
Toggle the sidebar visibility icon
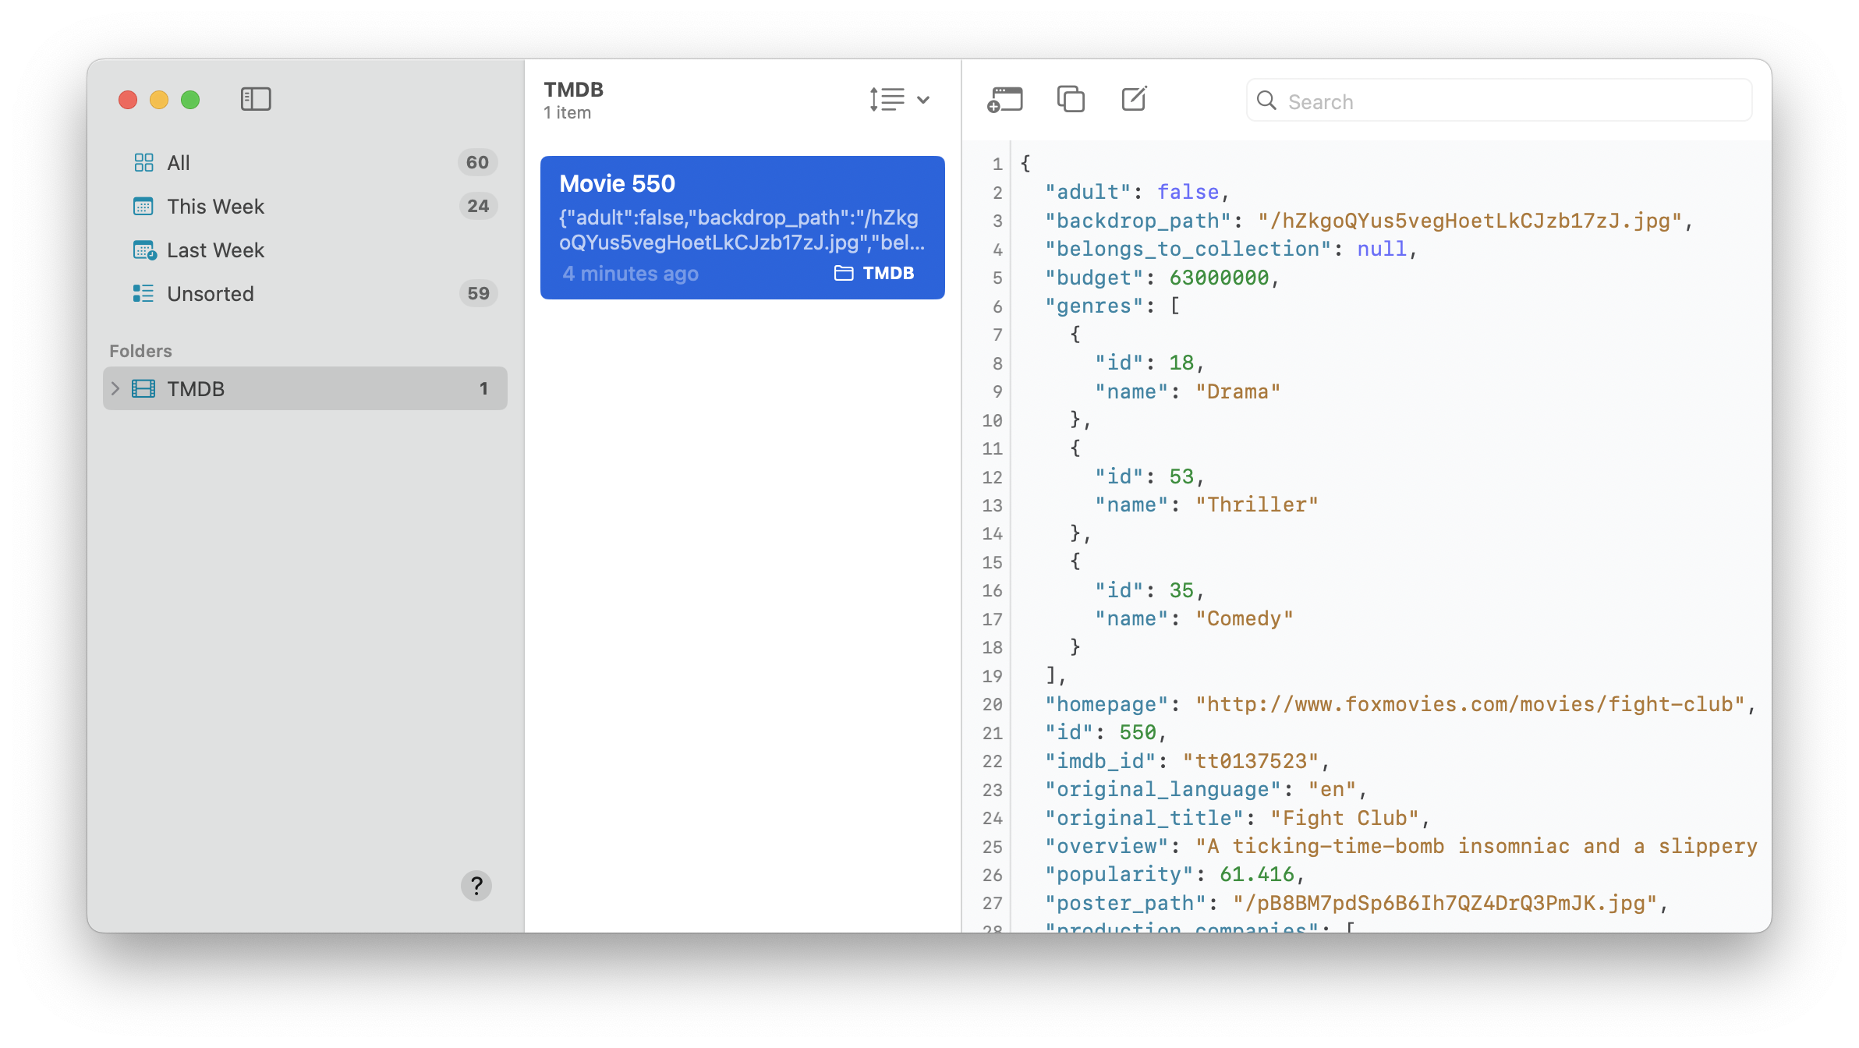coord(256,99)
